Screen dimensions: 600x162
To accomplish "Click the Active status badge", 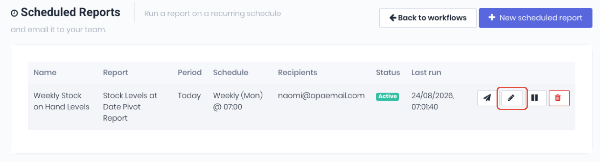I will 387,96.
